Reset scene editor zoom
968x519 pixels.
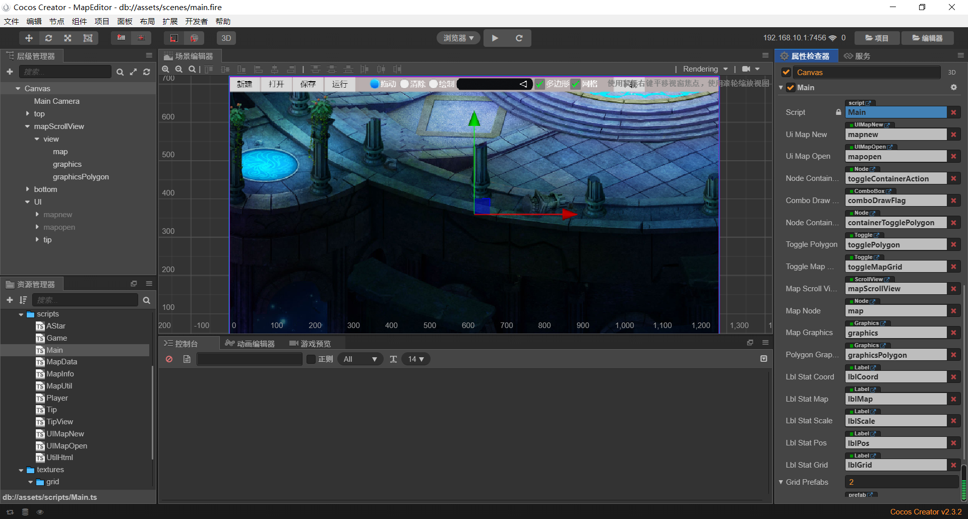tap(192, 69)
